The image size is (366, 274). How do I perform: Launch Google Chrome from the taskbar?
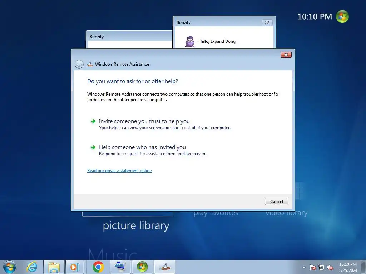coord(98,267)
